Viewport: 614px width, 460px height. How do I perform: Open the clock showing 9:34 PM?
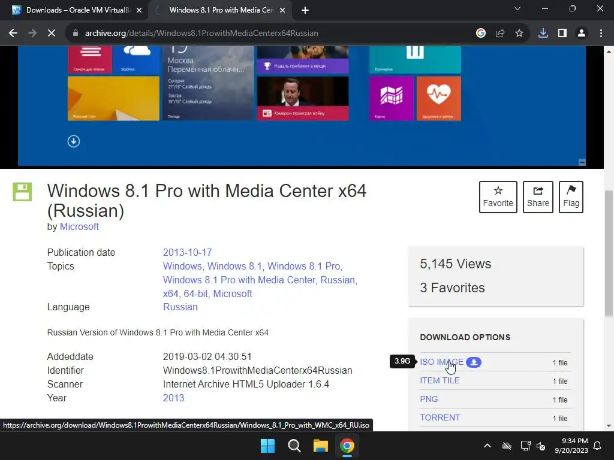(x=571, y=446)
